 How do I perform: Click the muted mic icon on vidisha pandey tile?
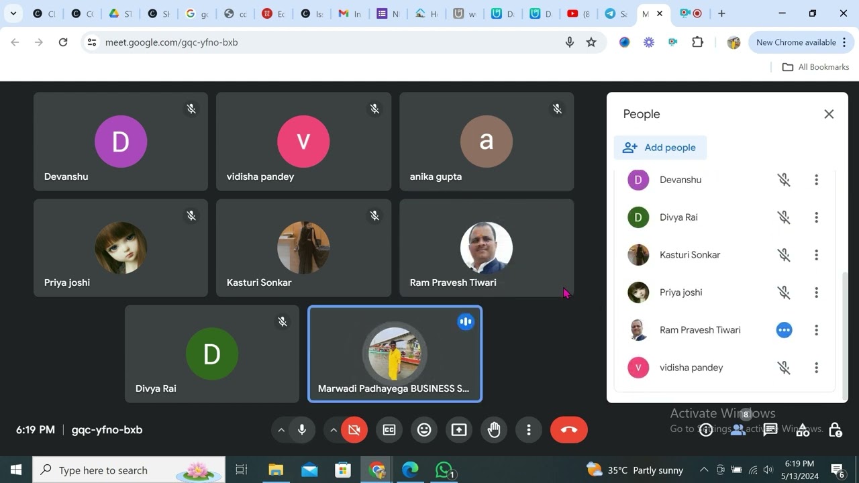coord(374,109)
